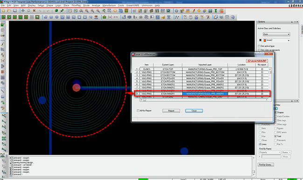
Task: Click the Imported Layer column header
Action: pos(205,65)
